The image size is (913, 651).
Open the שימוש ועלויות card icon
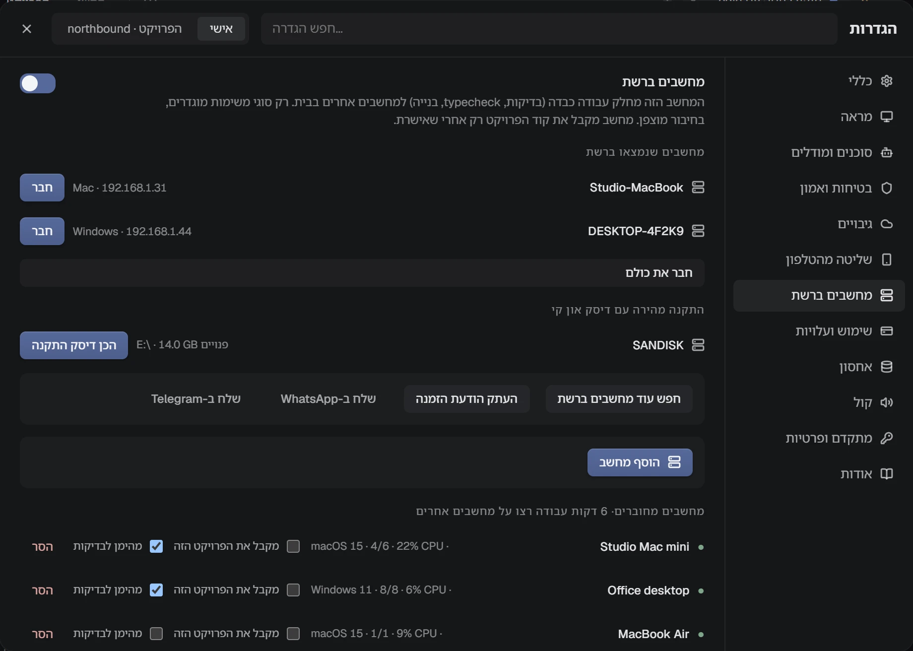887,331
